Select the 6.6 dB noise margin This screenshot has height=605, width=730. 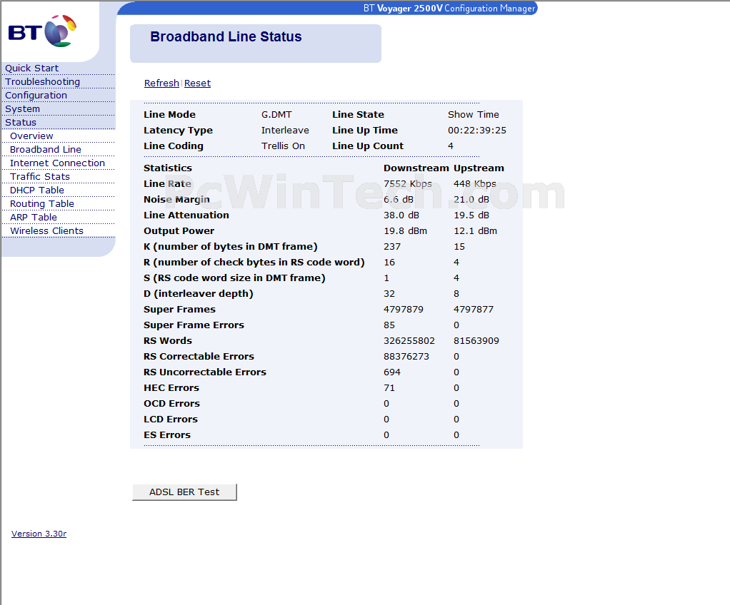[x=399, y=200]
